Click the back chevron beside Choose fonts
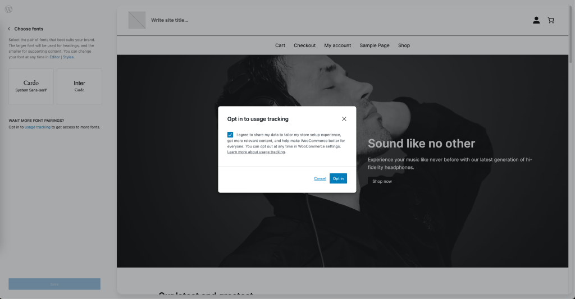575x299 pixels. coord(9,29)
